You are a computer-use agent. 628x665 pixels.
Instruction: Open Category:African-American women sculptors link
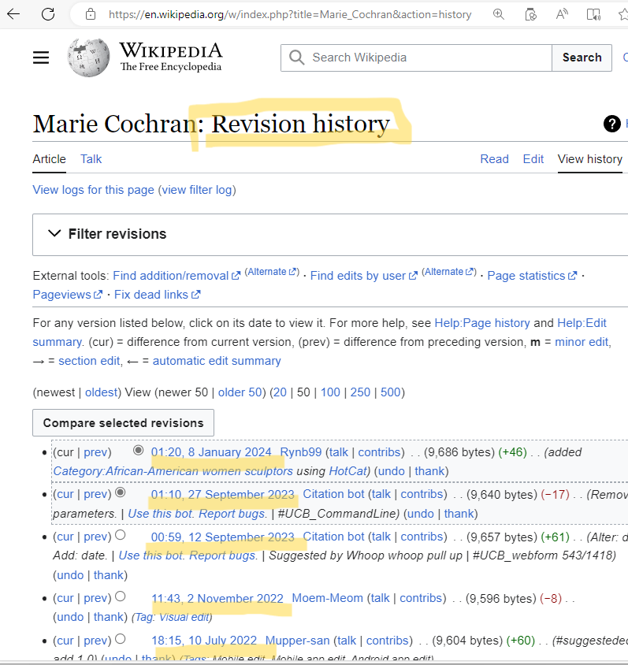tap(173, 471)
